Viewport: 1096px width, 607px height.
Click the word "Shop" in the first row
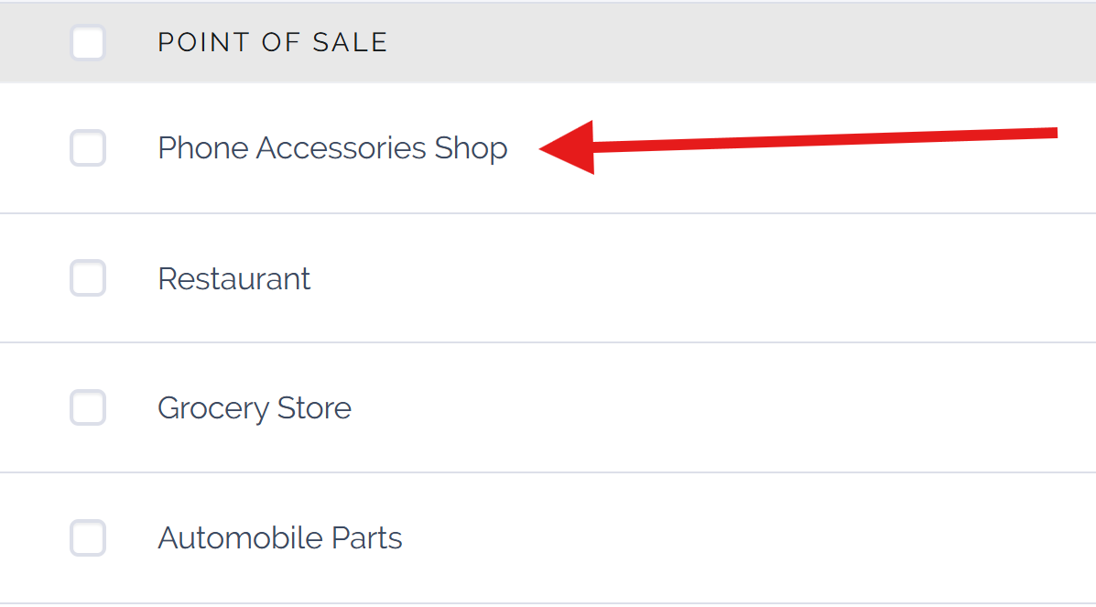(x=471, y=148)
